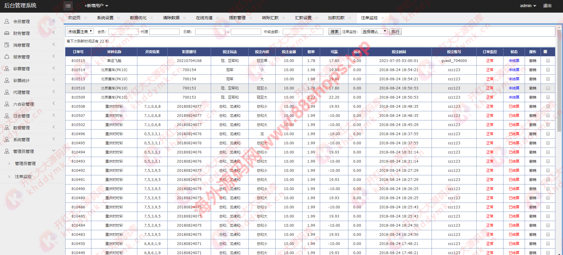Viewport: 563px width, 255px height.
Task: Click the 报表管理 icon in sidebar
Action: coord(7,57)
